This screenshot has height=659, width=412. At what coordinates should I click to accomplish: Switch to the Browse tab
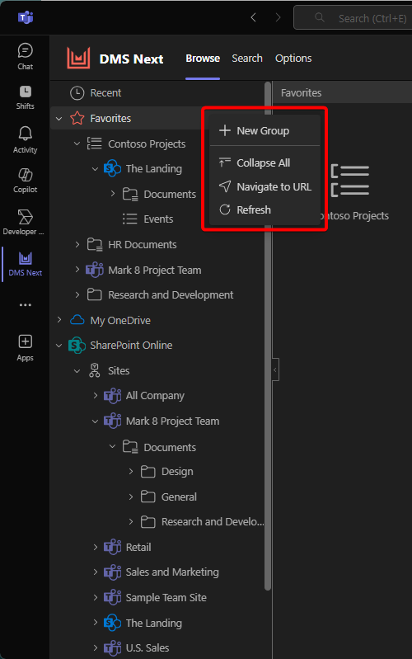(203, 58)
